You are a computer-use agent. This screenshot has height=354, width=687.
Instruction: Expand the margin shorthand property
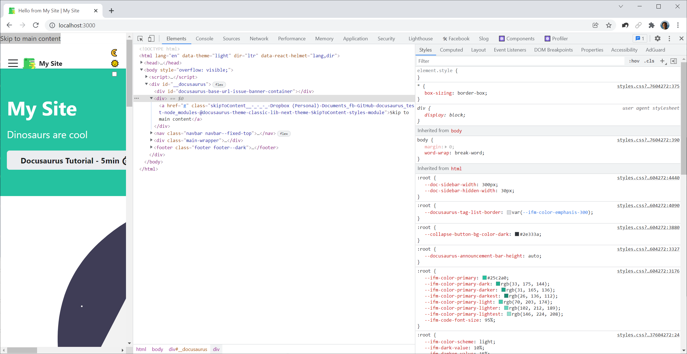coord(446,147)
